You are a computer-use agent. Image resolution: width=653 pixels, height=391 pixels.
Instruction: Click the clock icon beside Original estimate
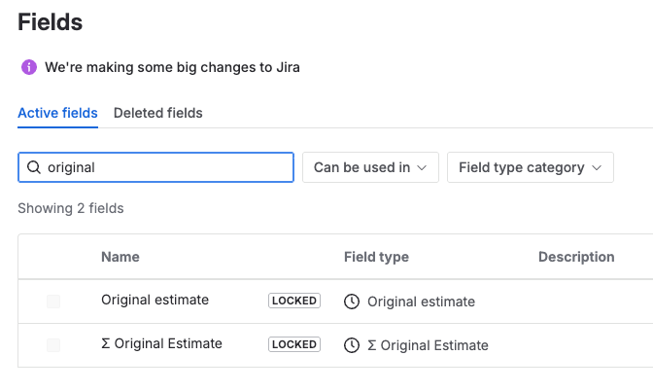click(x=352, y=302)
